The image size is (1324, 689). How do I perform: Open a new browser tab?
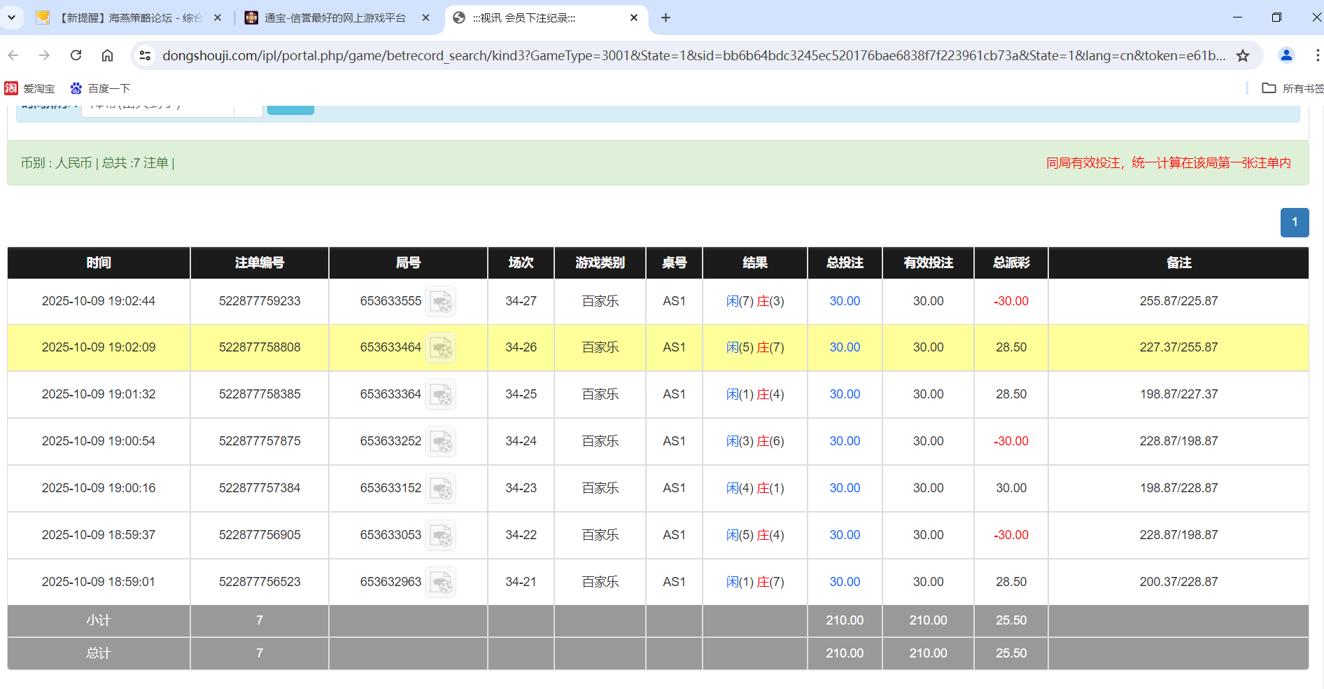pos(665,17)
